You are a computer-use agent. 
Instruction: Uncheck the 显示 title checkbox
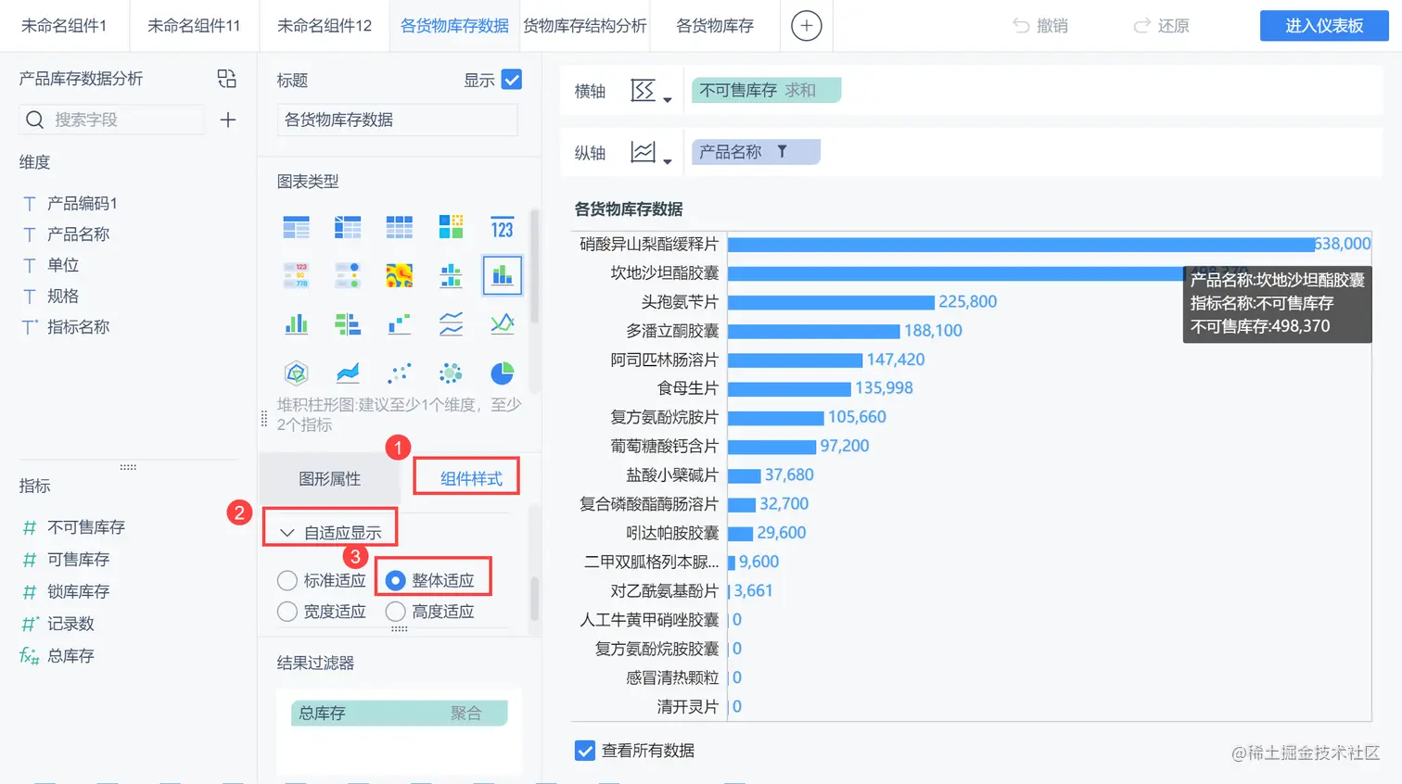[513, 79]
